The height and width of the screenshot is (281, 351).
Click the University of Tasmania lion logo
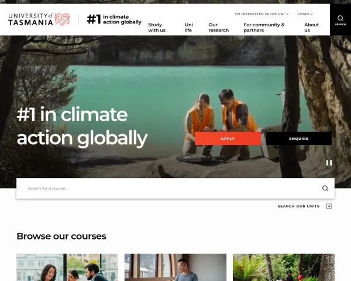click(62, 19)
